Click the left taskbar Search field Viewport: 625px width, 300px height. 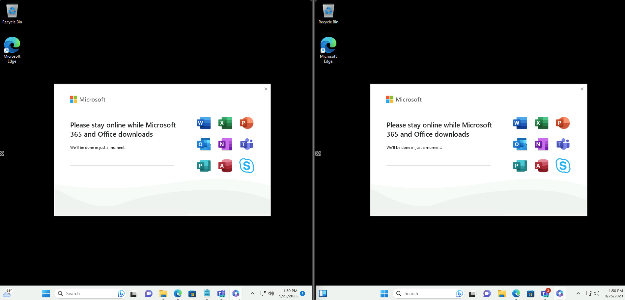click(90, 293)
